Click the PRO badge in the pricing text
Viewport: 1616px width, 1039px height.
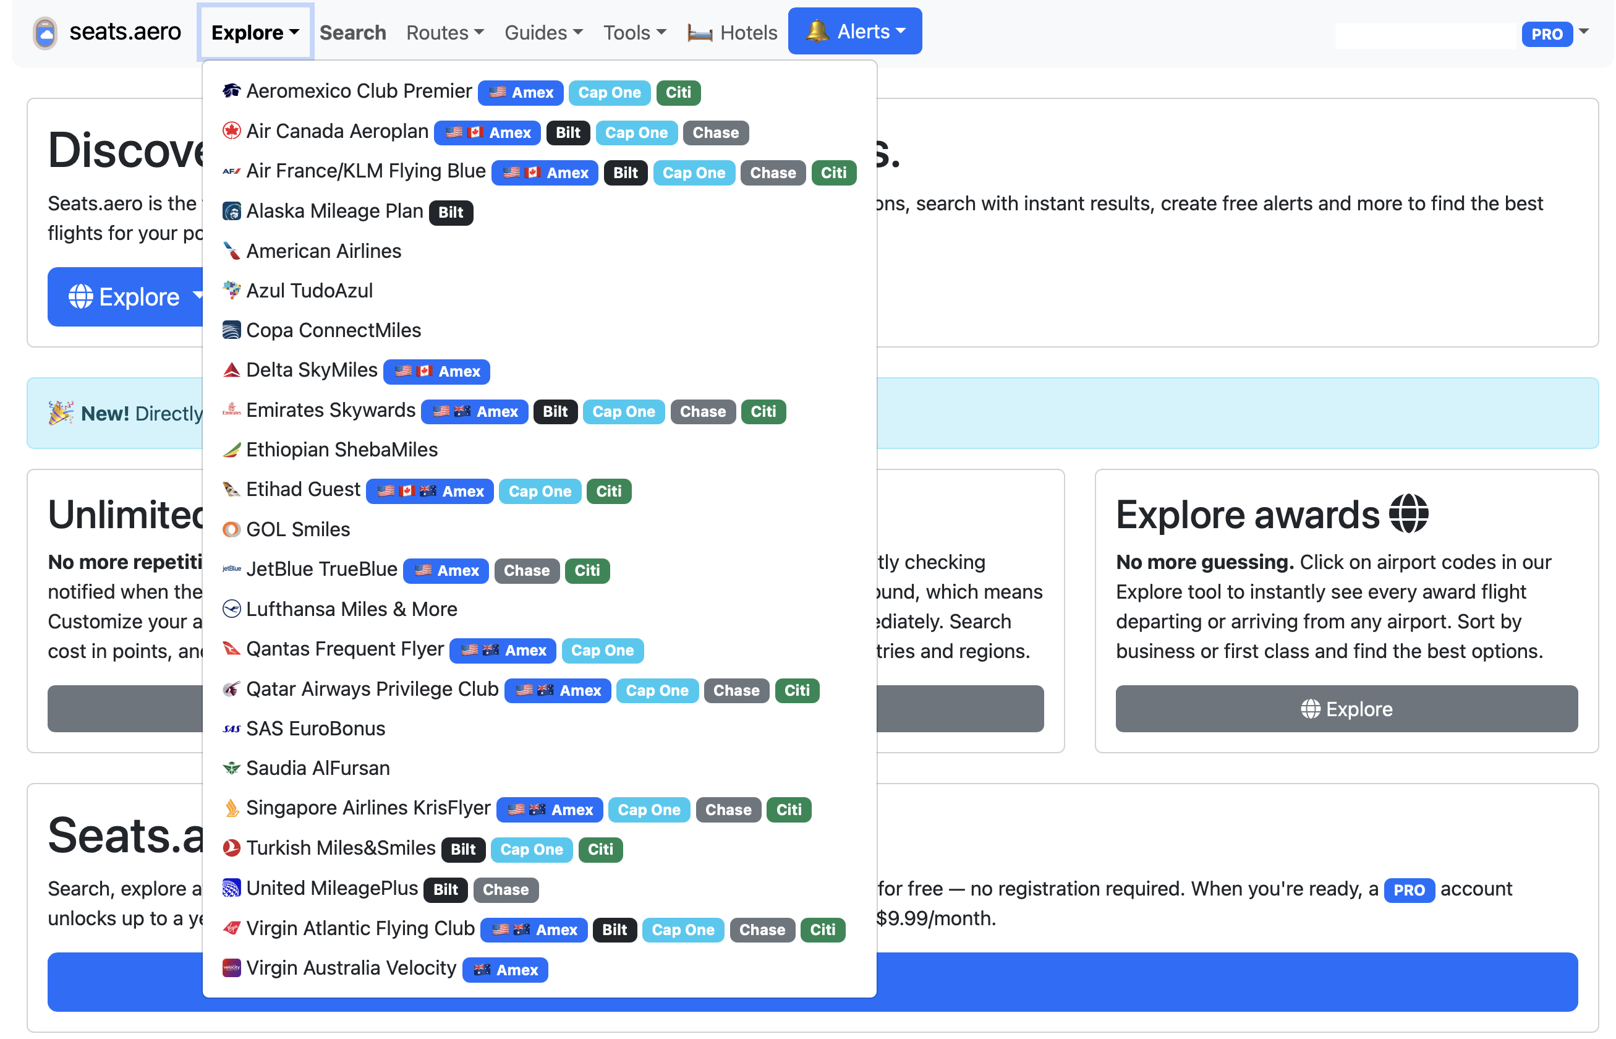pyautogui.click(x=1408, y=890)
